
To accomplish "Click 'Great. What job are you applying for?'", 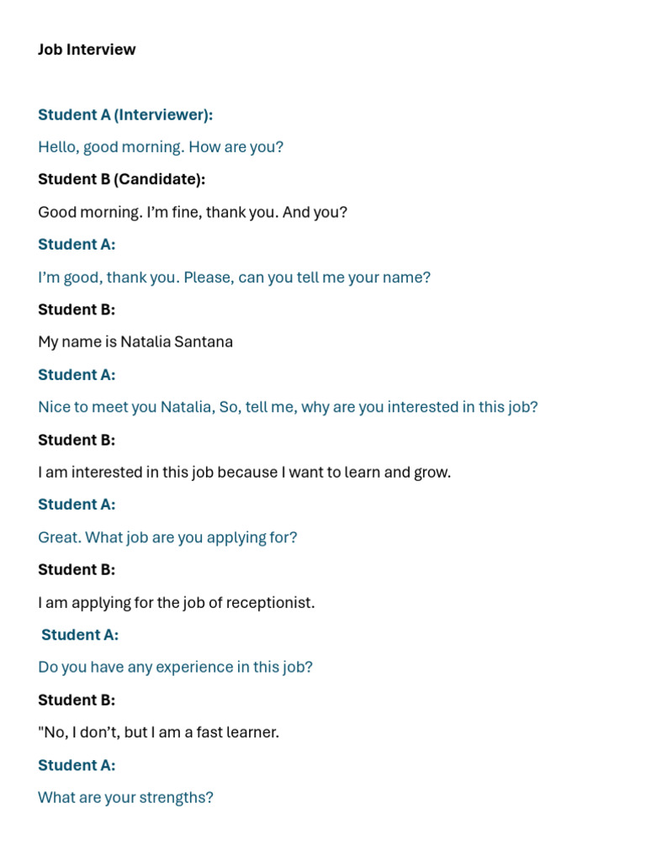I will 167,537.
